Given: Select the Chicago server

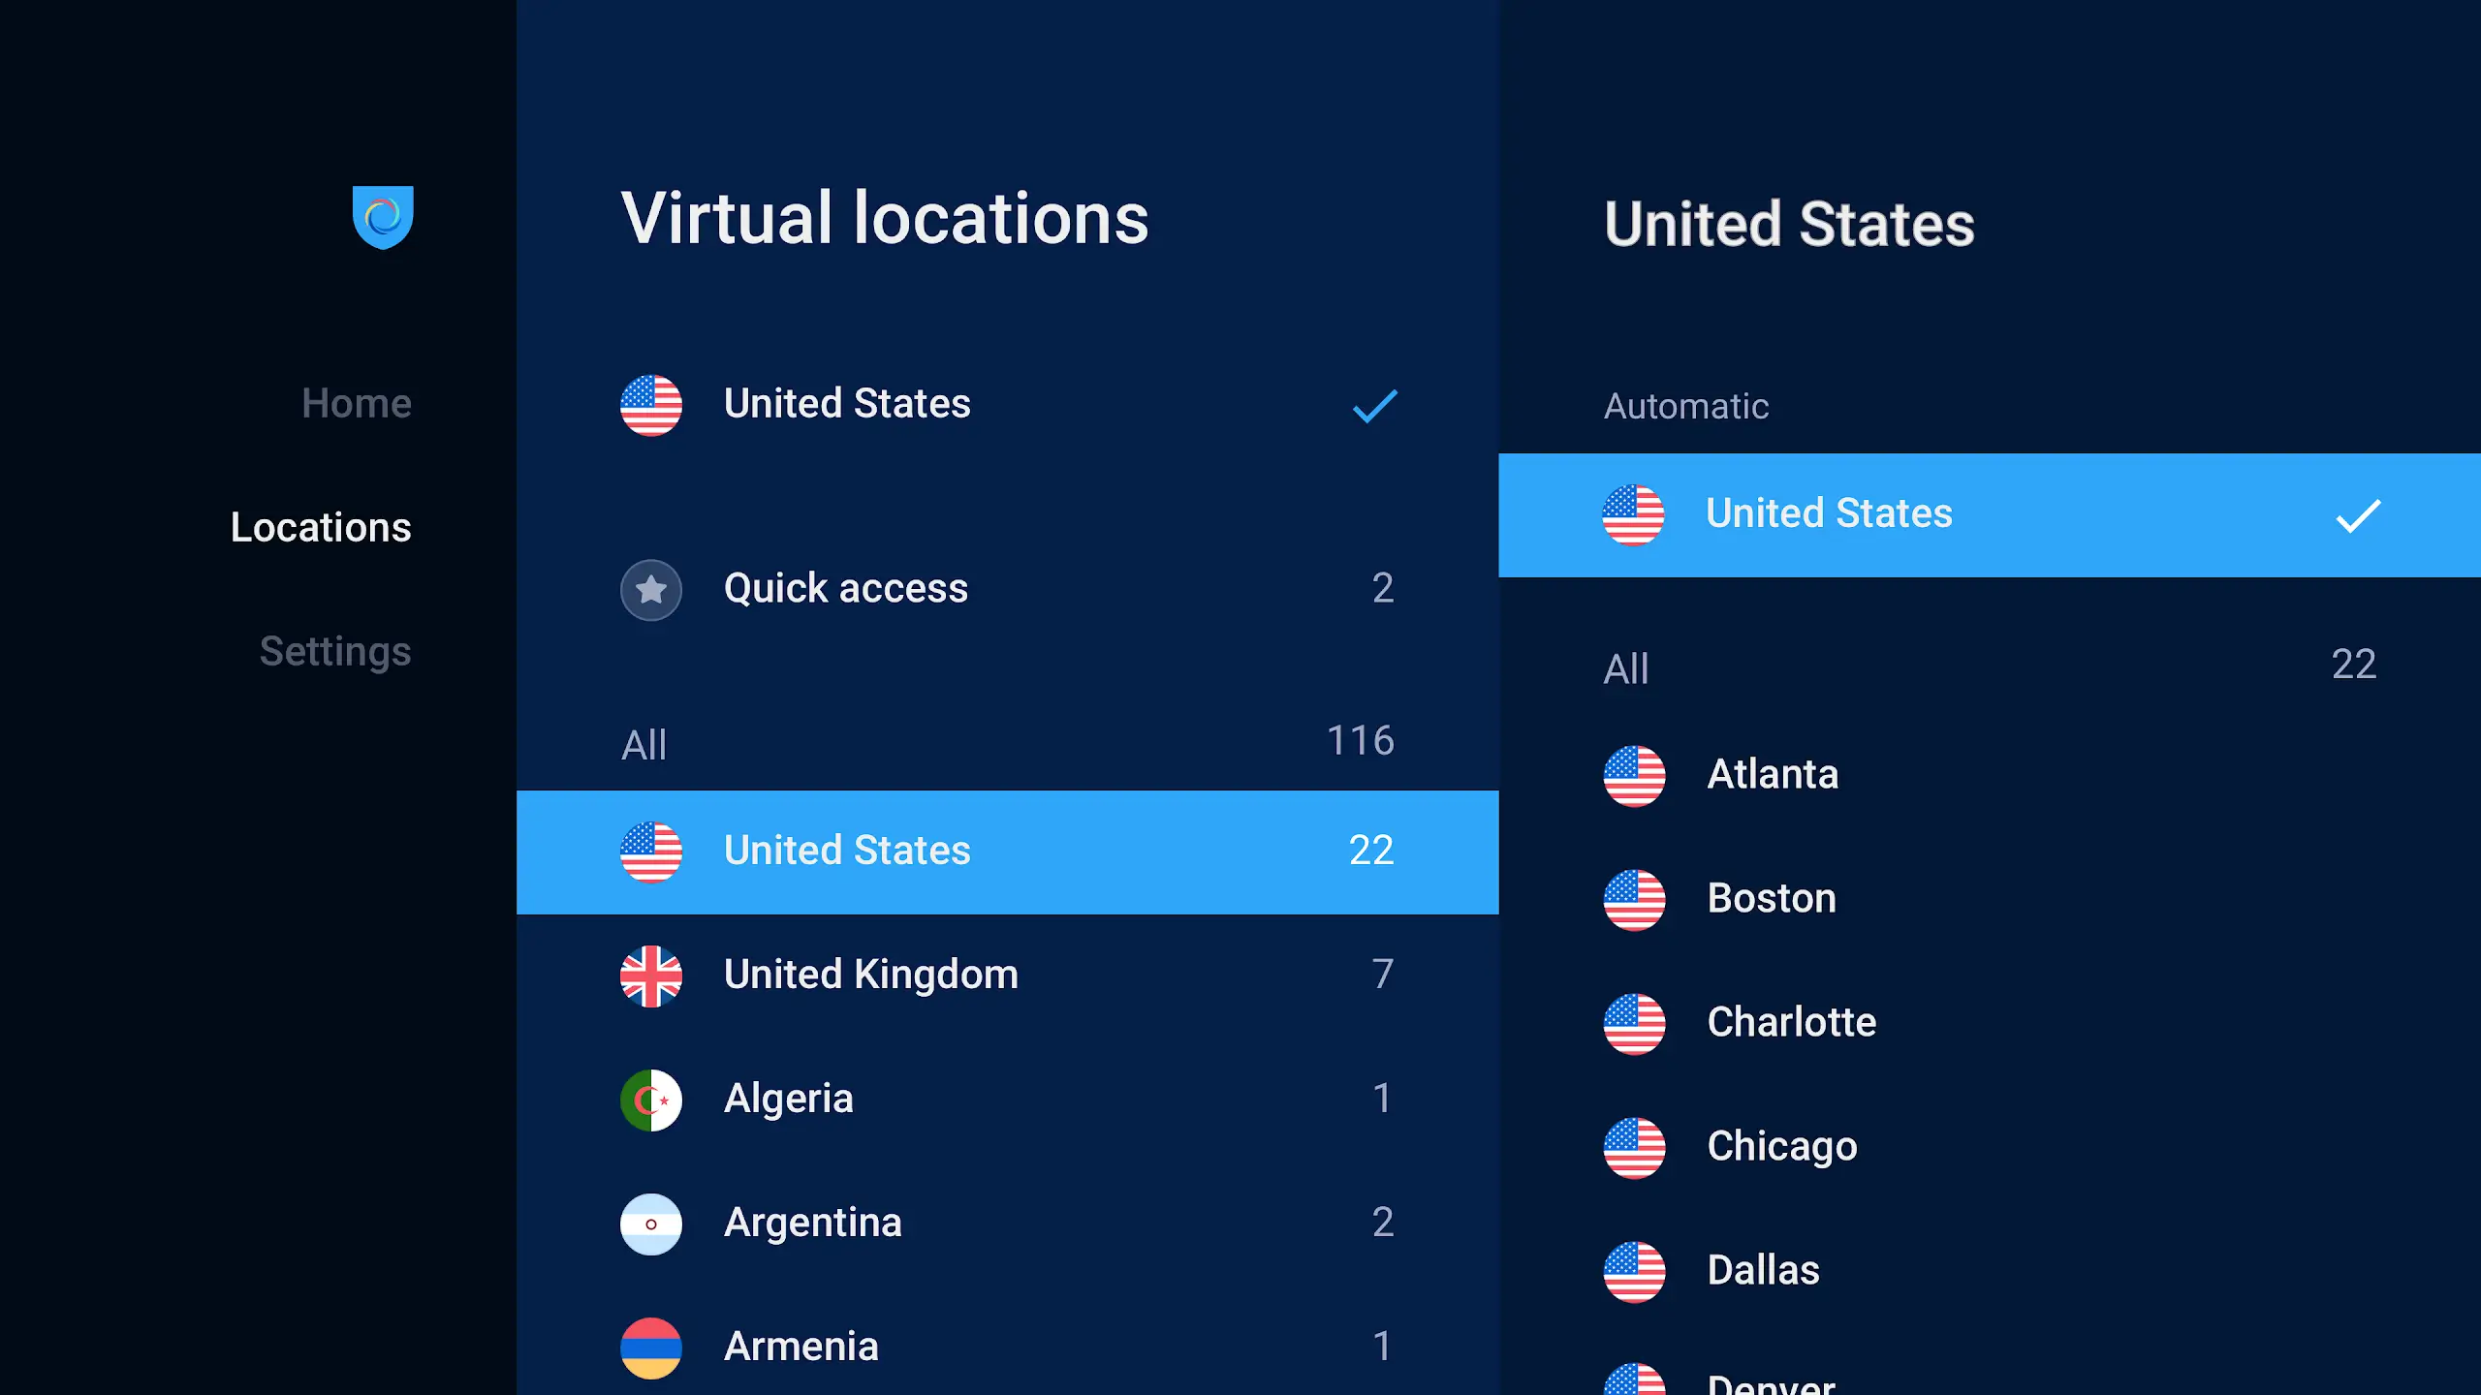Looking at the screenshot, I should pos(1780,1146).
